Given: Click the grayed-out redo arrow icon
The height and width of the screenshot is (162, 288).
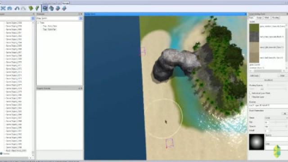Looking at the screenshot, I should click(x=23, y=8).
